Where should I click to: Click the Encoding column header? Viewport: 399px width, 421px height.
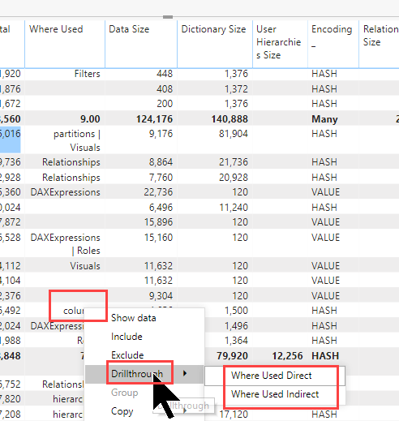pos(332,29)
